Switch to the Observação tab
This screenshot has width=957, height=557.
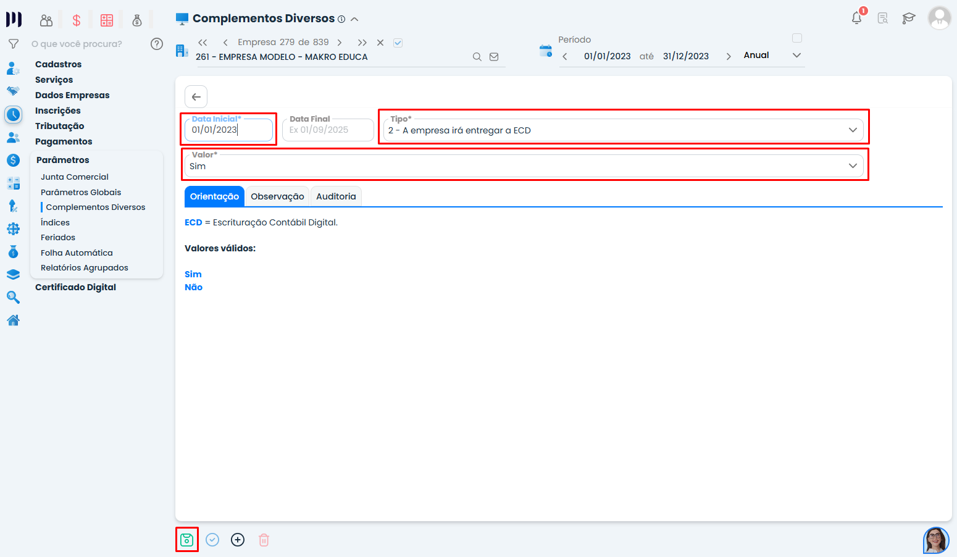tap(277, 196)
